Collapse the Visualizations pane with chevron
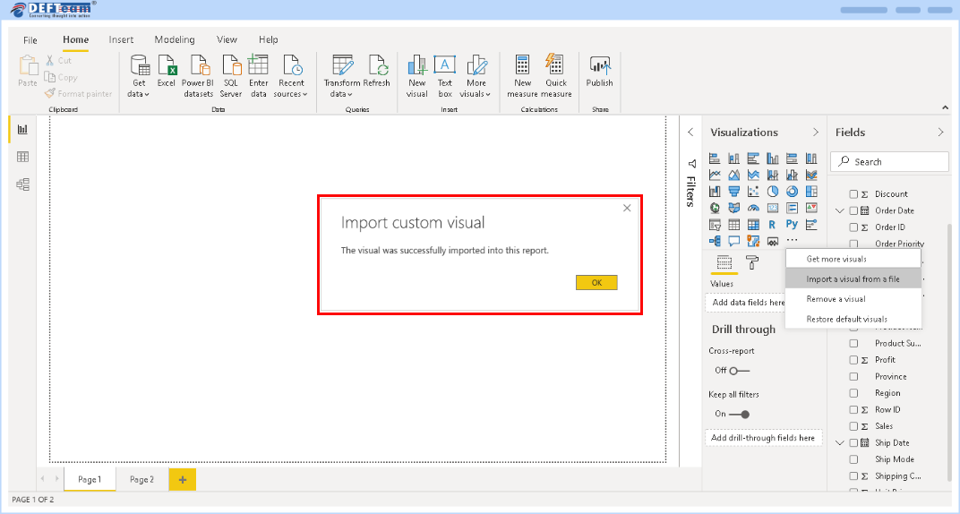The height and width of the screenshot is (514, 960). click(x=815, y=133)
